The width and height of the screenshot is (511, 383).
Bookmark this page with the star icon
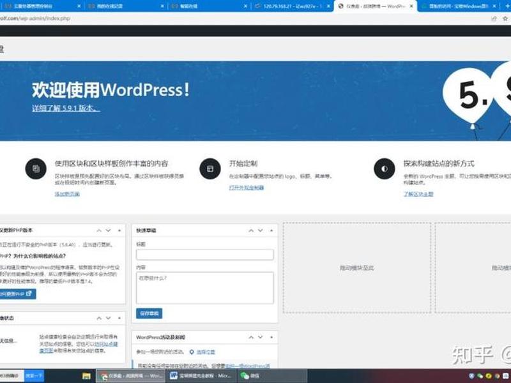pos(505,19)
